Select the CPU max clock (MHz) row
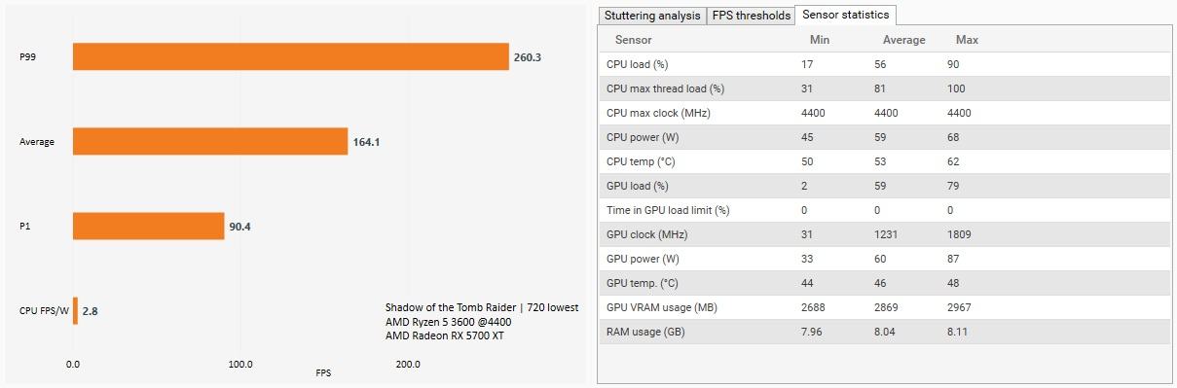Screen dimensions: 1177x388 pyautogui.click(x=885, y=113)
